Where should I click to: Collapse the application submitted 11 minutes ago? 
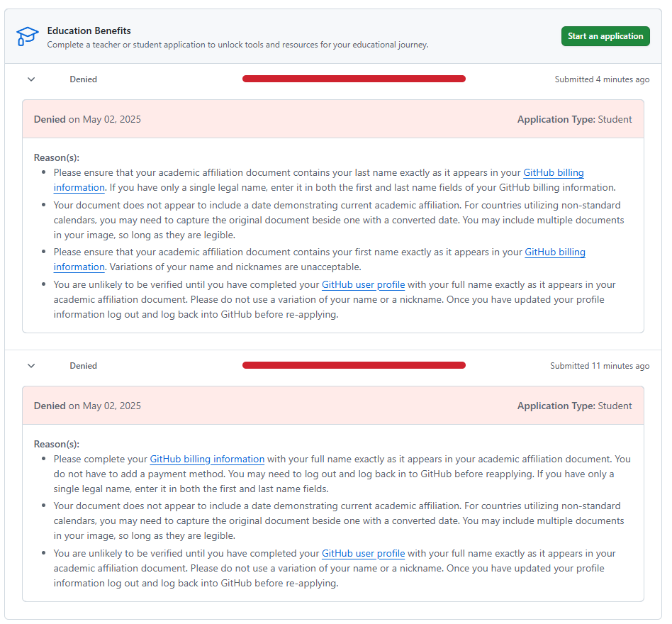point(31,366)
